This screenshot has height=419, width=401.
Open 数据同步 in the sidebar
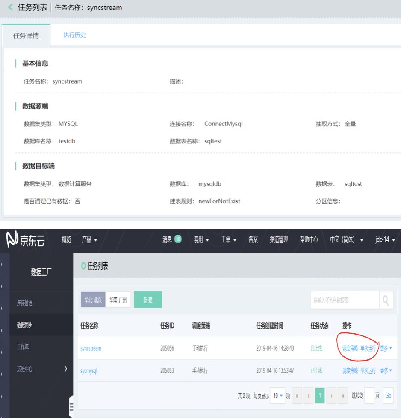tap(25, 325)
